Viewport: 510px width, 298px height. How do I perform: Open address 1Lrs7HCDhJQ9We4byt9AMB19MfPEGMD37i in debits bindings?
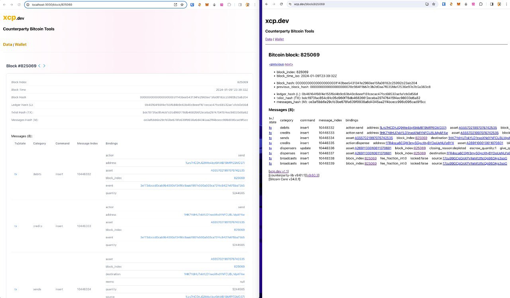215,163
